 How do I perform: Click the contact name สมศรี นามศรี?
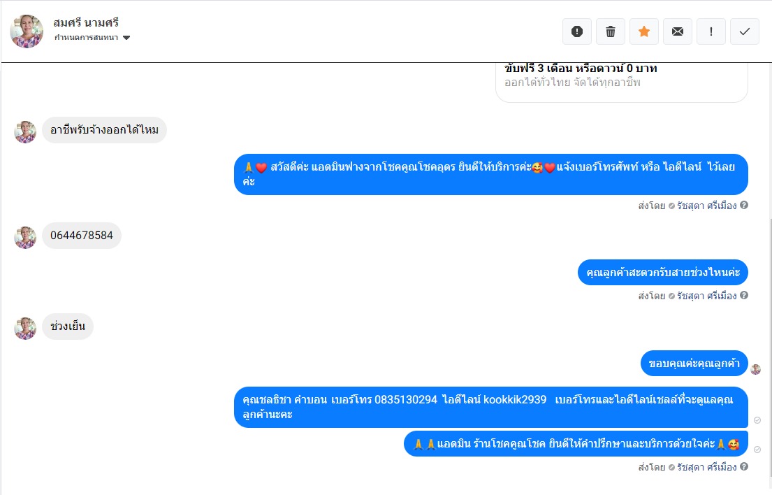[x=86, y=22]
